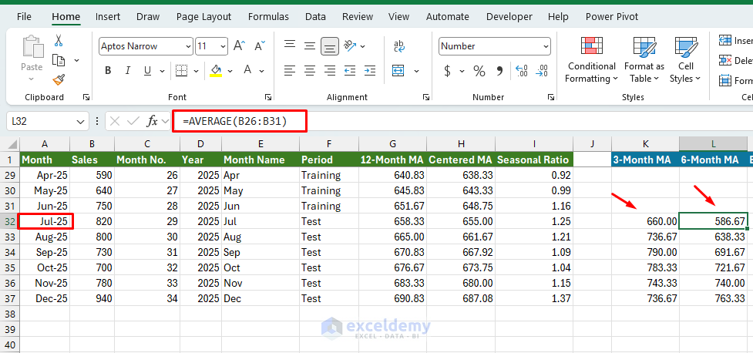Open the Number format dropdown
This screenshot has width=753, height=353.
pyautogui.click(x=546, y=46)
